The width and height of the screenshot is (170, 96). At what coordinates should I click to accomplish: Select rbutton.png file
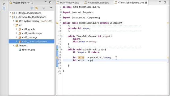click(x=28, y=50)
